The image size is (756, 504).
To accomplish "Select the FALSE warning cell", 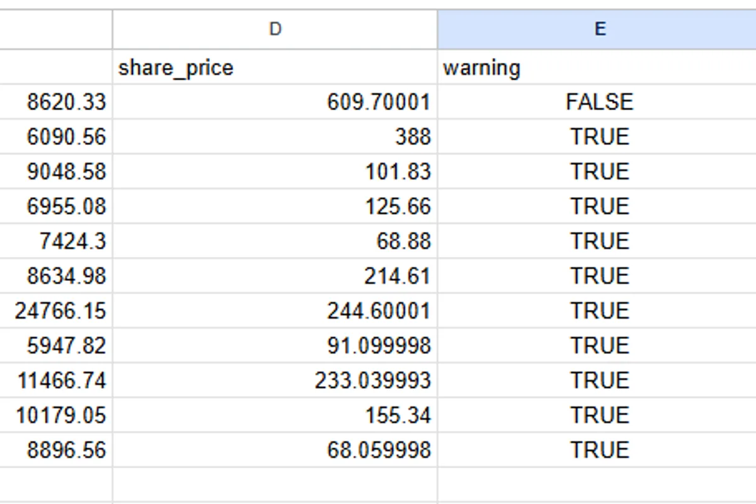I will click(x=598, y=102).
